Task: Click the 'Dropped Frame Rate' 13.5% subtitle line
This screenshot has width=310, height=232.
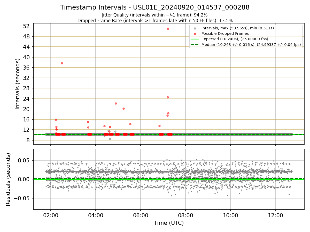Action: pos(155,21)
